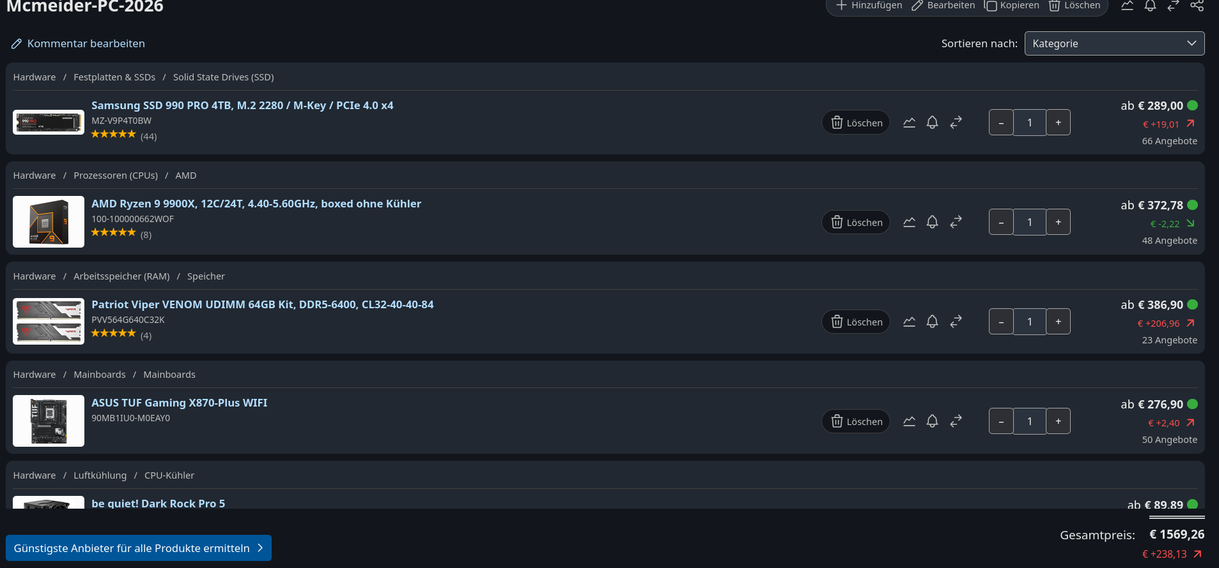This screenshot has height=568, width=1219.
Task: Set price alert bell for ASUS TUF Gaming X870-Plus
Action: pos(932,421)
